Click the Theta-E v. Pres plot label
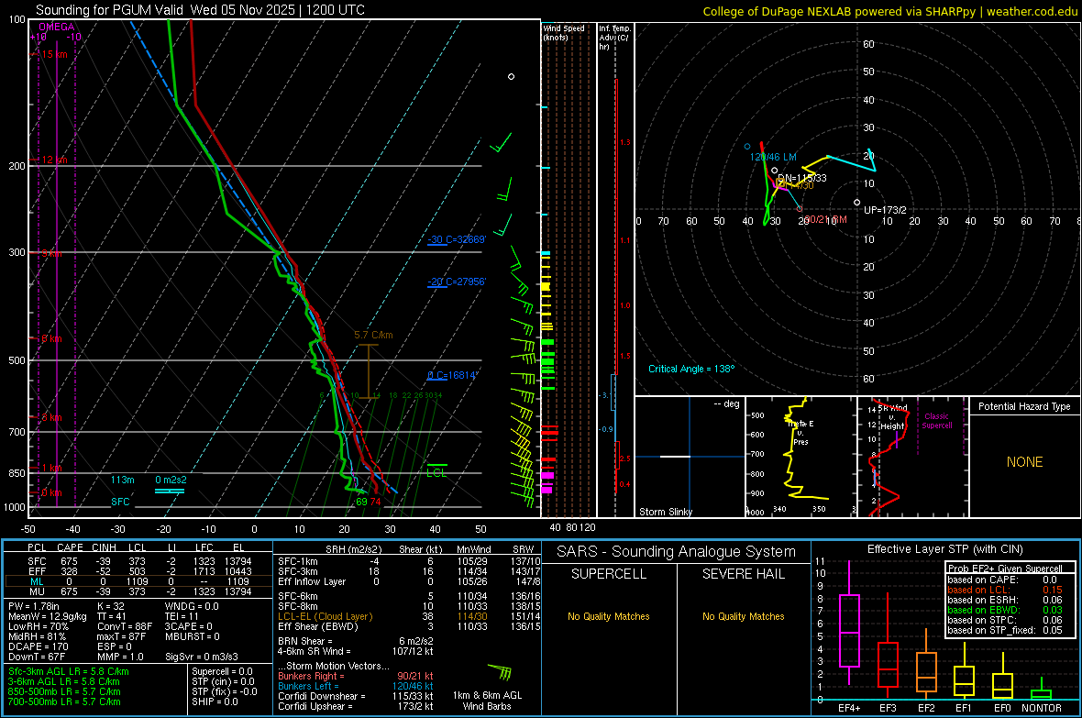The height and width of the screenshot is (718, 1082). click(801, 433)
